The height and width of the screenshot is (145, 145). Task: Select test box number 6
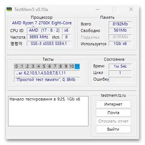(x=50, y=66)
